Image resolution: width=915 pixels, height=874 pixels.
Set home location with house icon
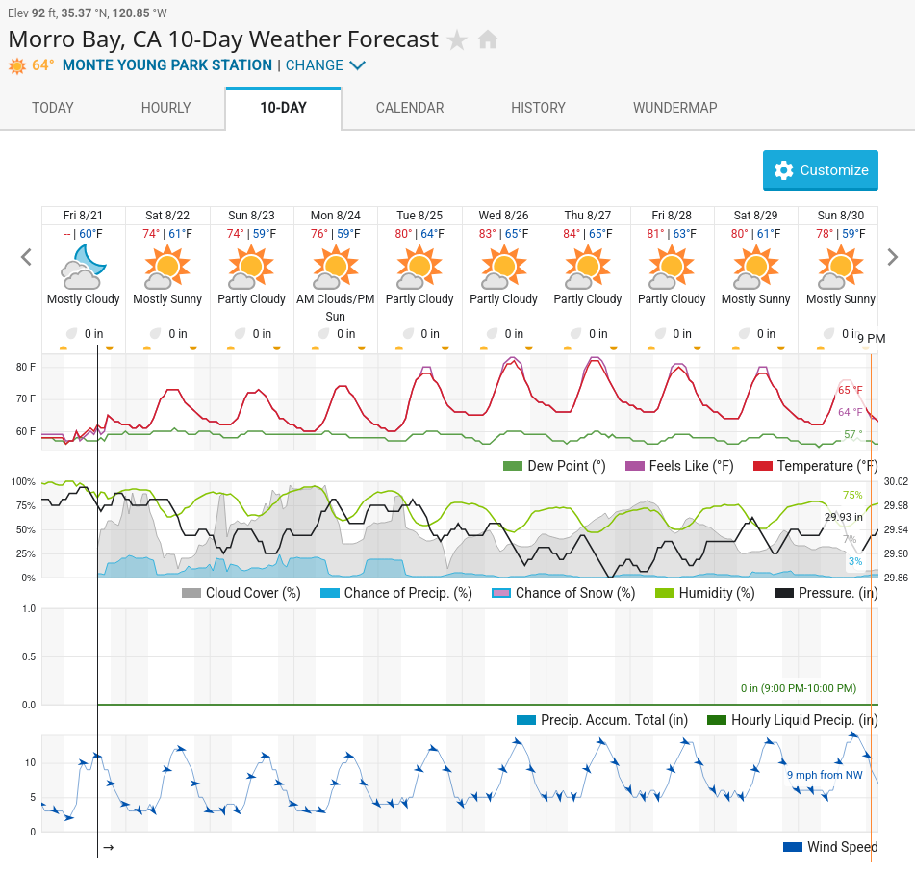[488, 39]
